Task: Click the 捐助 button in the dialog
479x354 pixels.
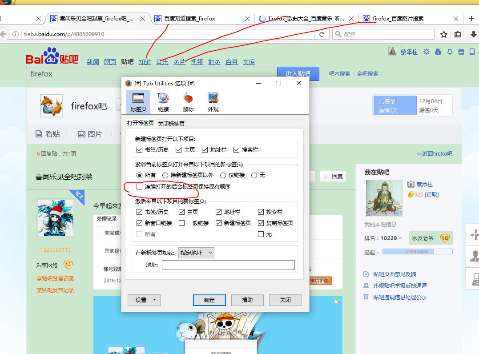Action: pos(247,300)
